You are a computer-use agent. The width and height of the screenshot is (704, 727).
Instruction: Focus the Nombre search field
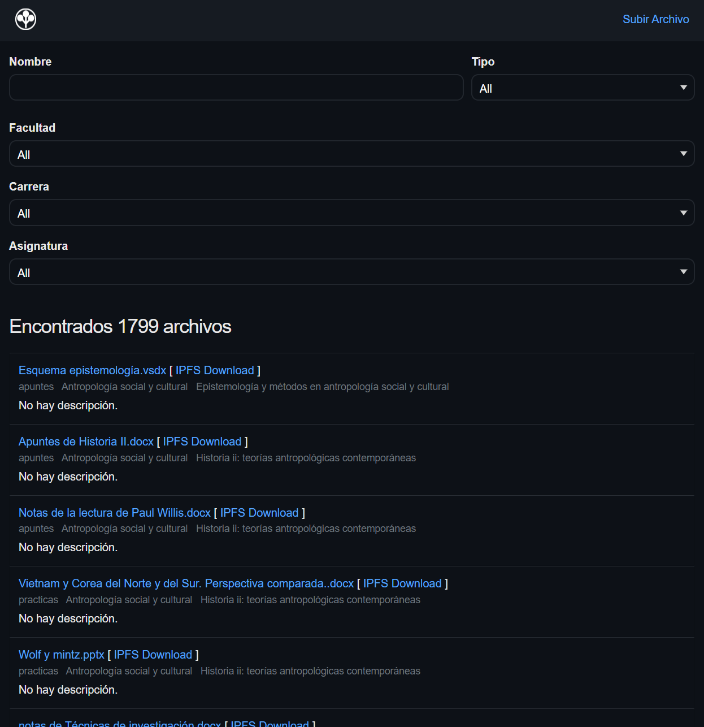click(x=236, y=88)
